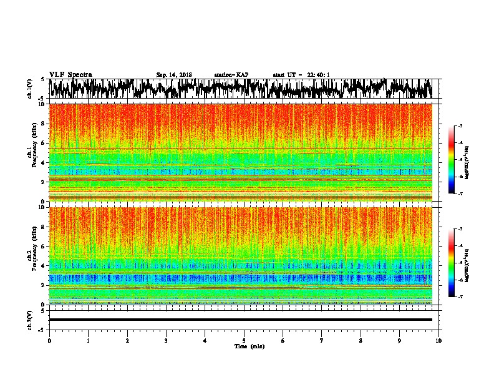Click the ch.1(V) waveform trace panel
Screen dimensions: 494x382
click(241, 89)
